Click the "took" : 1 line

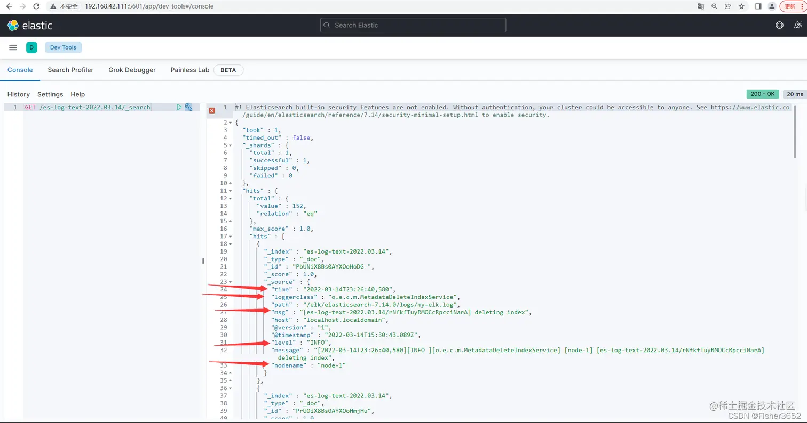pos(261,130)
